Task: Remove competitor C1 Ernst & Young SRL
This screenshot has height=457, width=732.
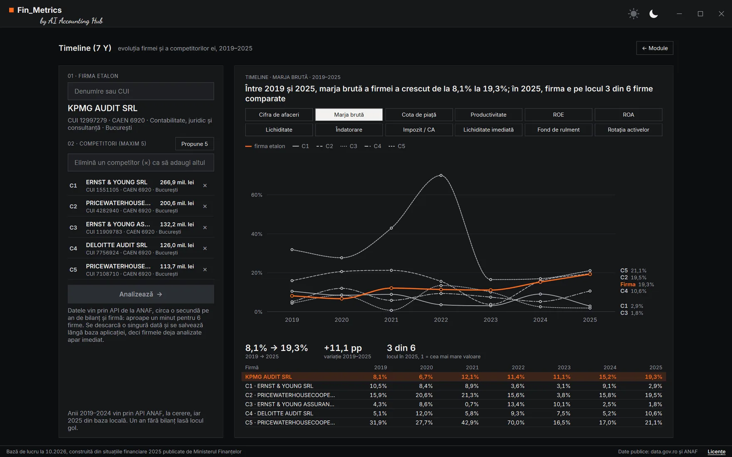Action: 205,186
